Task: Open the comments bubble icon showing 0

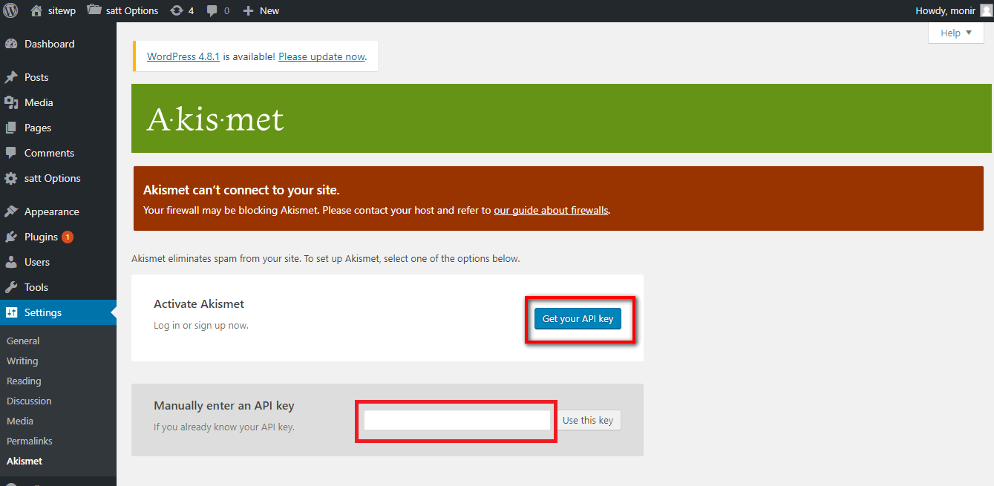Action: click(x=212, y=10)
